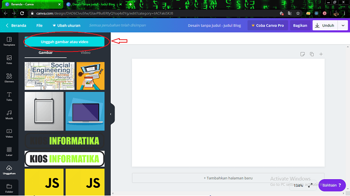Open the Musik panel in sidebar
Viewport: 350px width, 196px height.
[9, 115]
